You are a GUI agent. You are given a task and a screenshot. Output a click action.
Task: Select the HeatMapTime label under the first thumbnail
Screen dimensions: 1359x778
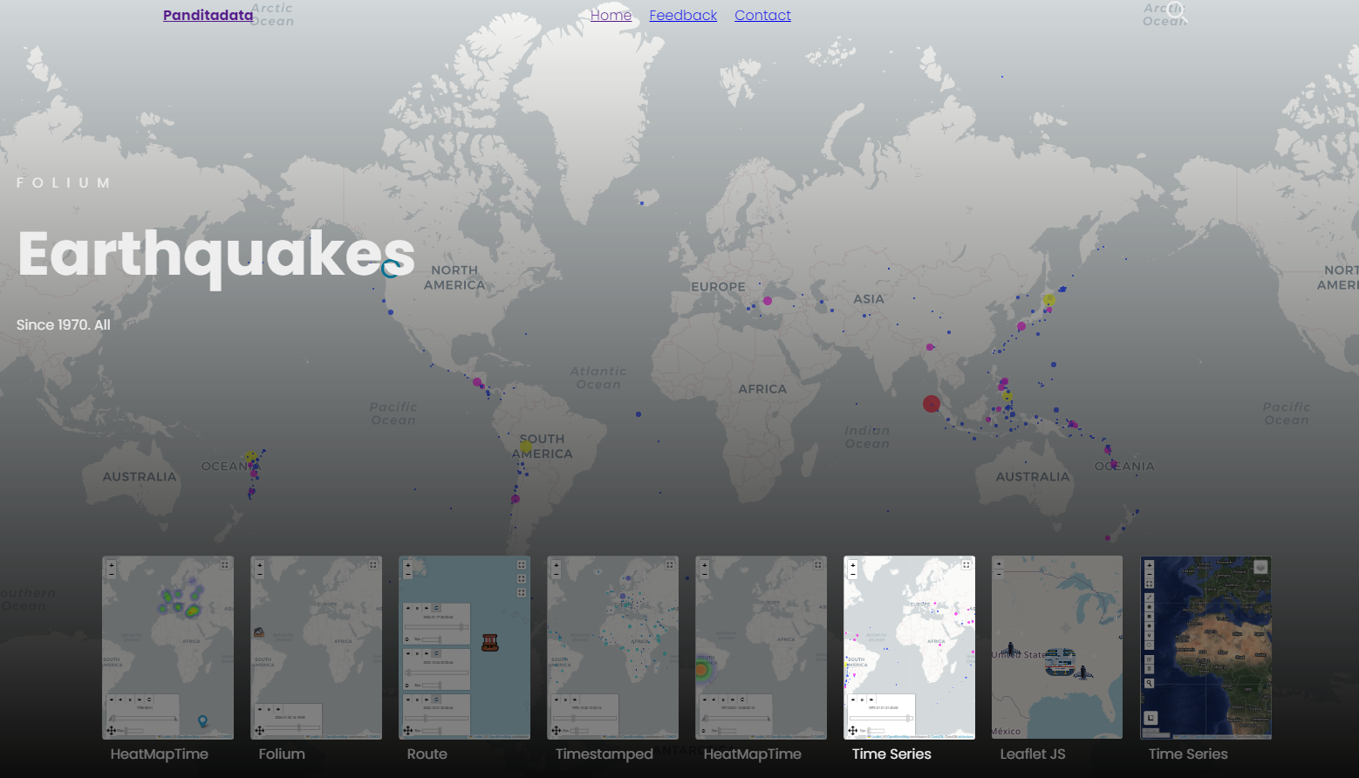click(160, 754)
